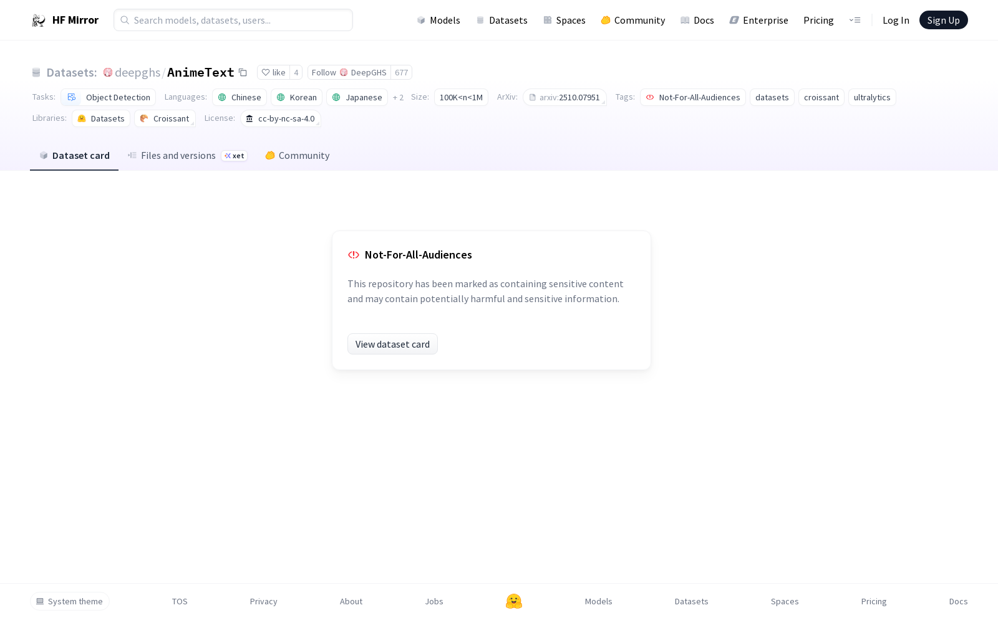
Task: Click Datasets footer link
Action: pyautogui.click(x=692, y=601)
